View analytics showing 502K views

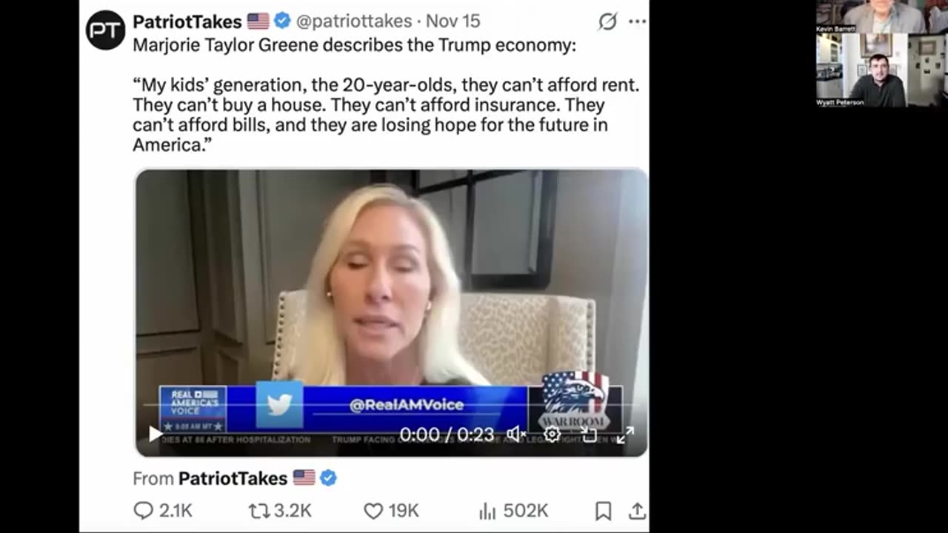[x=513, y=511]
